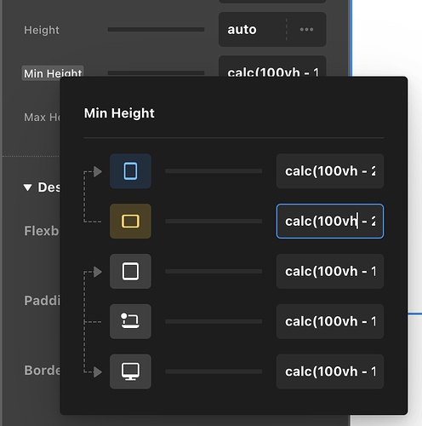Select the square base breakpoint icon

coord(130,271)
